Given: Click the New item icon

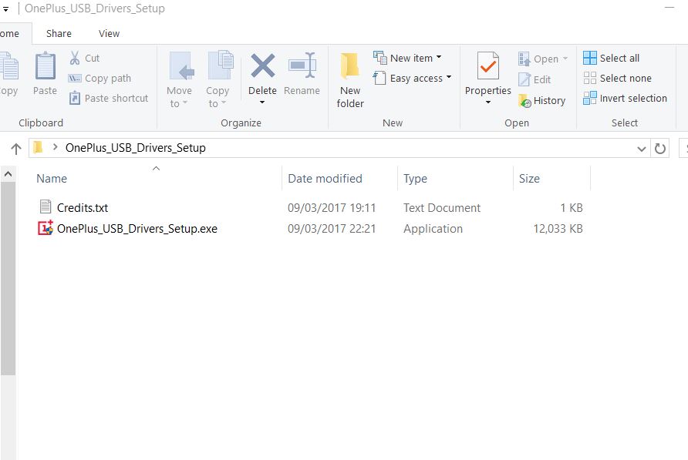Looking at the screenshot, I should pyautogui.click(x=380, y=58).
